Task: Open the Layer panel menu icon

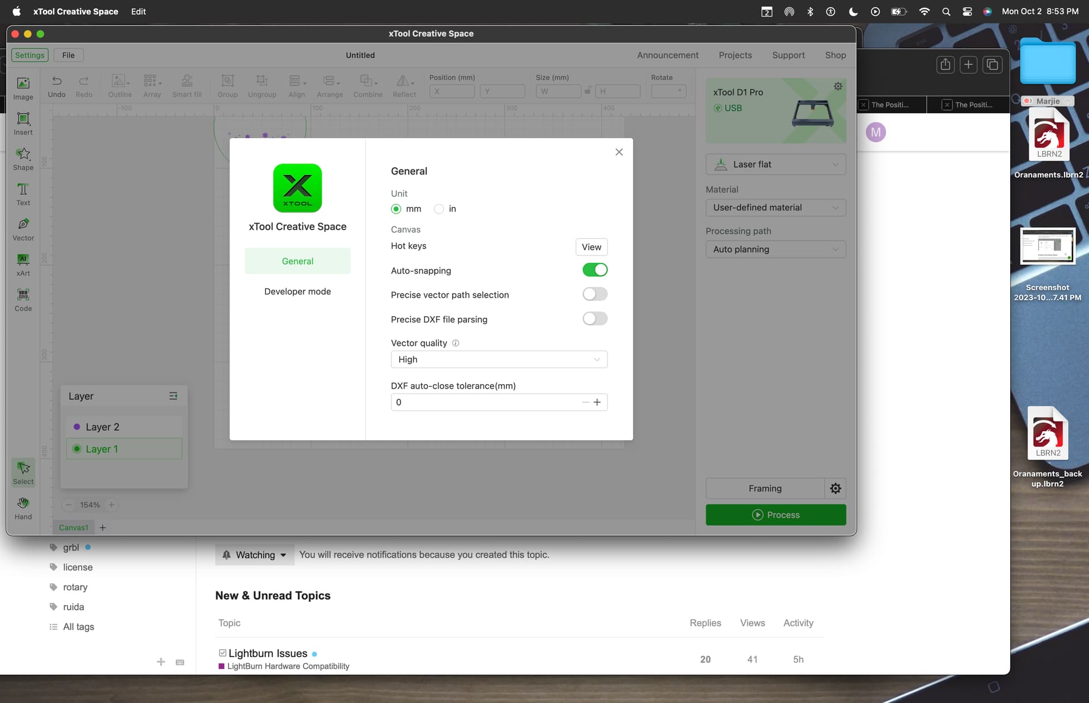Action: [x=174, y=396]
